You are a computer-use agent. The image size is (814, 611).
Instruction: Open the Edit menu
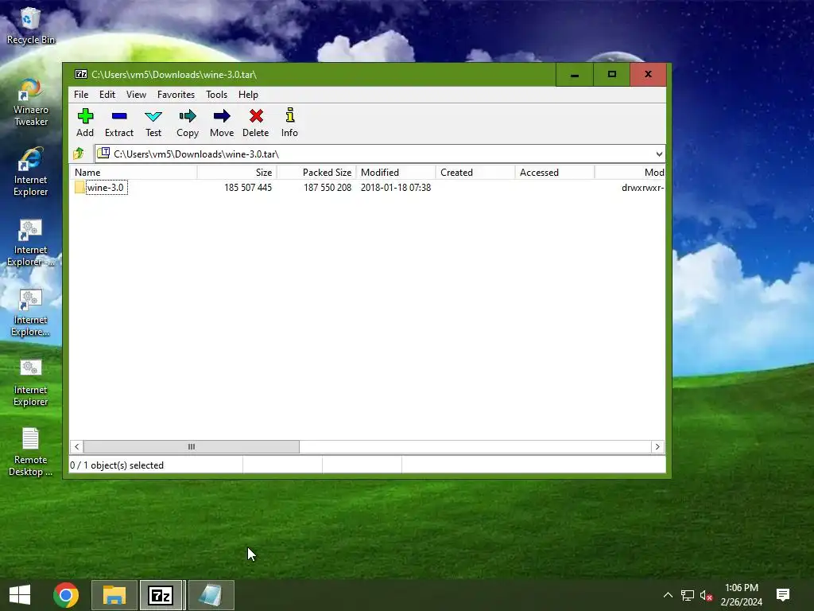tap(107, 95)
